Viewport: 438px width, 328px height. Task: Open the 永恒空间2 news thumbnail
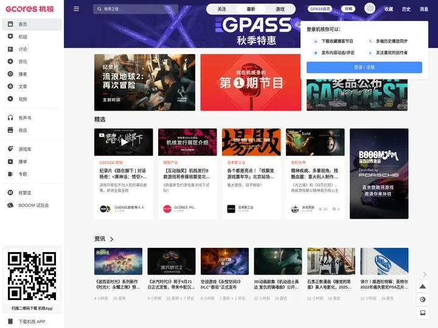click(224, 261)
